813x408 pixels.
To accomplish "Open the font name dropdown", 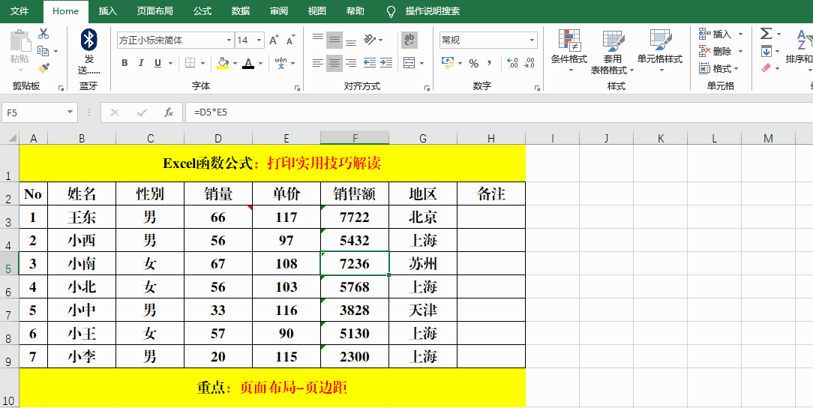I will pyautogui.click(x=229, y=40).
